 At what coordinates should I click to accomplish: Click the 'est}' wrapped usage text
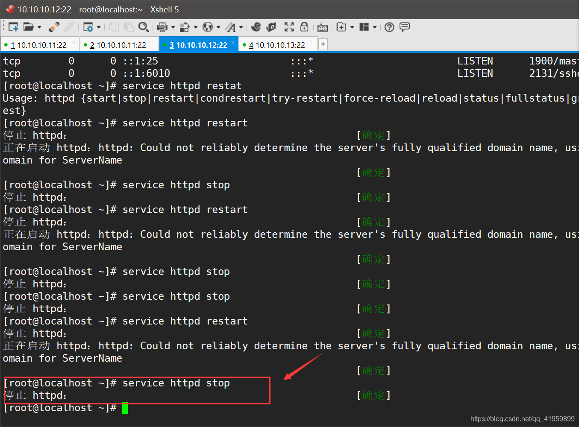coord(15,111)
